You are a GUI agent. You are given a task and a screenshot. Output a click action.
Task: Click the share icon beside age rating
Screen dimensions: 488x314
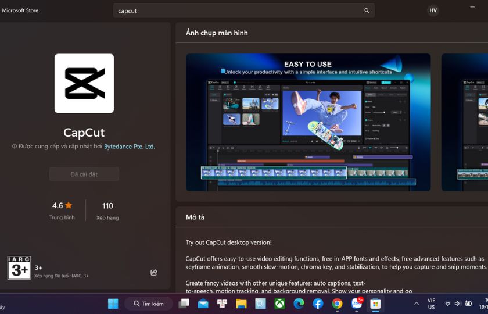pyautogui.click(x=154, y=273)
